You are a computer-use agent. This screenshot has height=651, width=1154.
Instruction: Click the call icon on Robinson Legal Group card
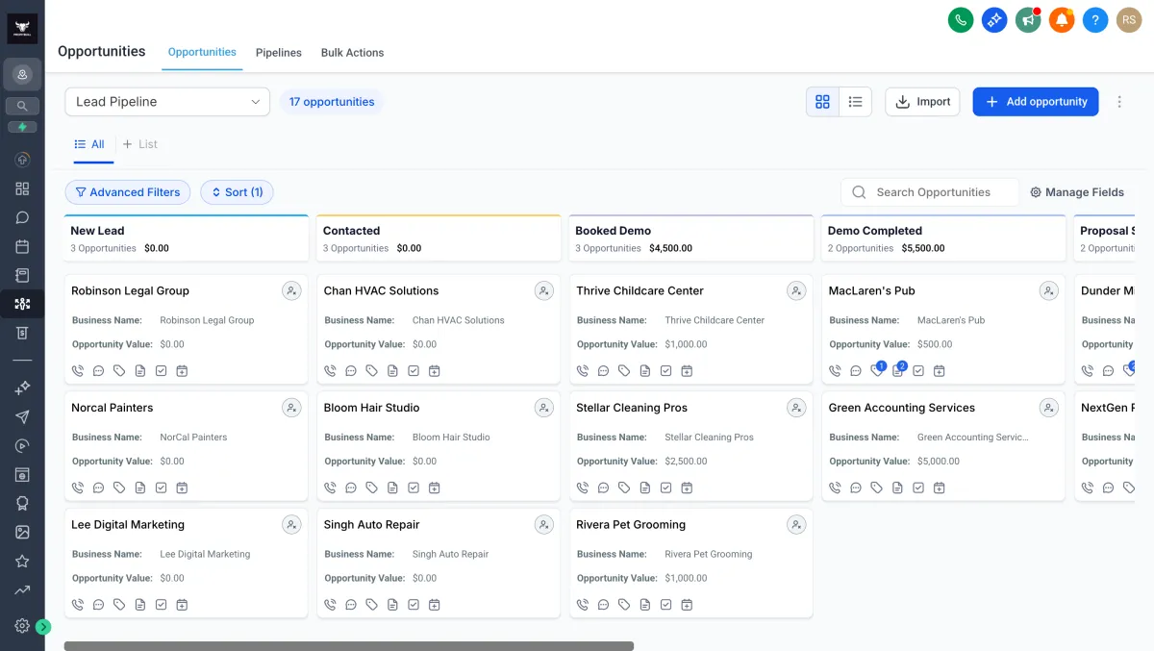point(78,371)
